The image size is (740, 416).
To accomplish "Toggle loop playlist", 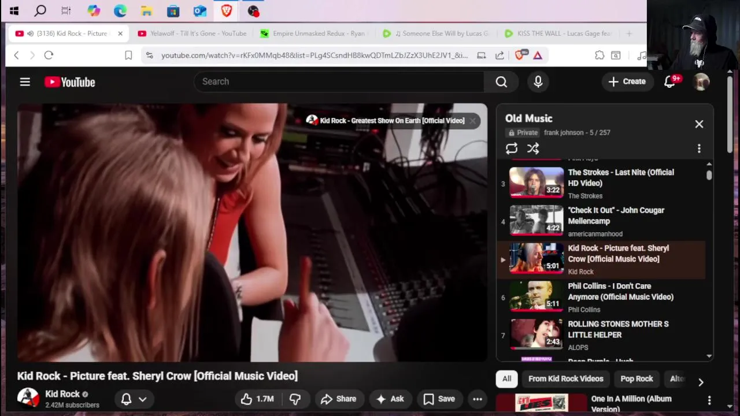I will pyautogui.click(x=512, y=148).
